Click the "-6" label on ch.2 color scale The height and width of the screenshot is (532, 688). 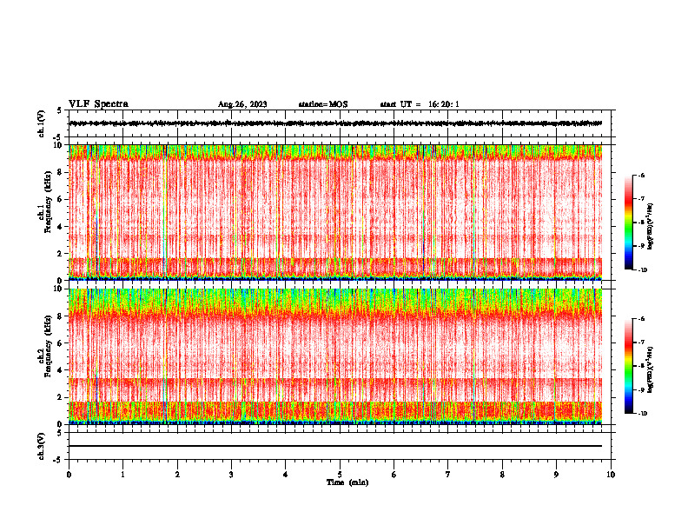coord(641,319)
